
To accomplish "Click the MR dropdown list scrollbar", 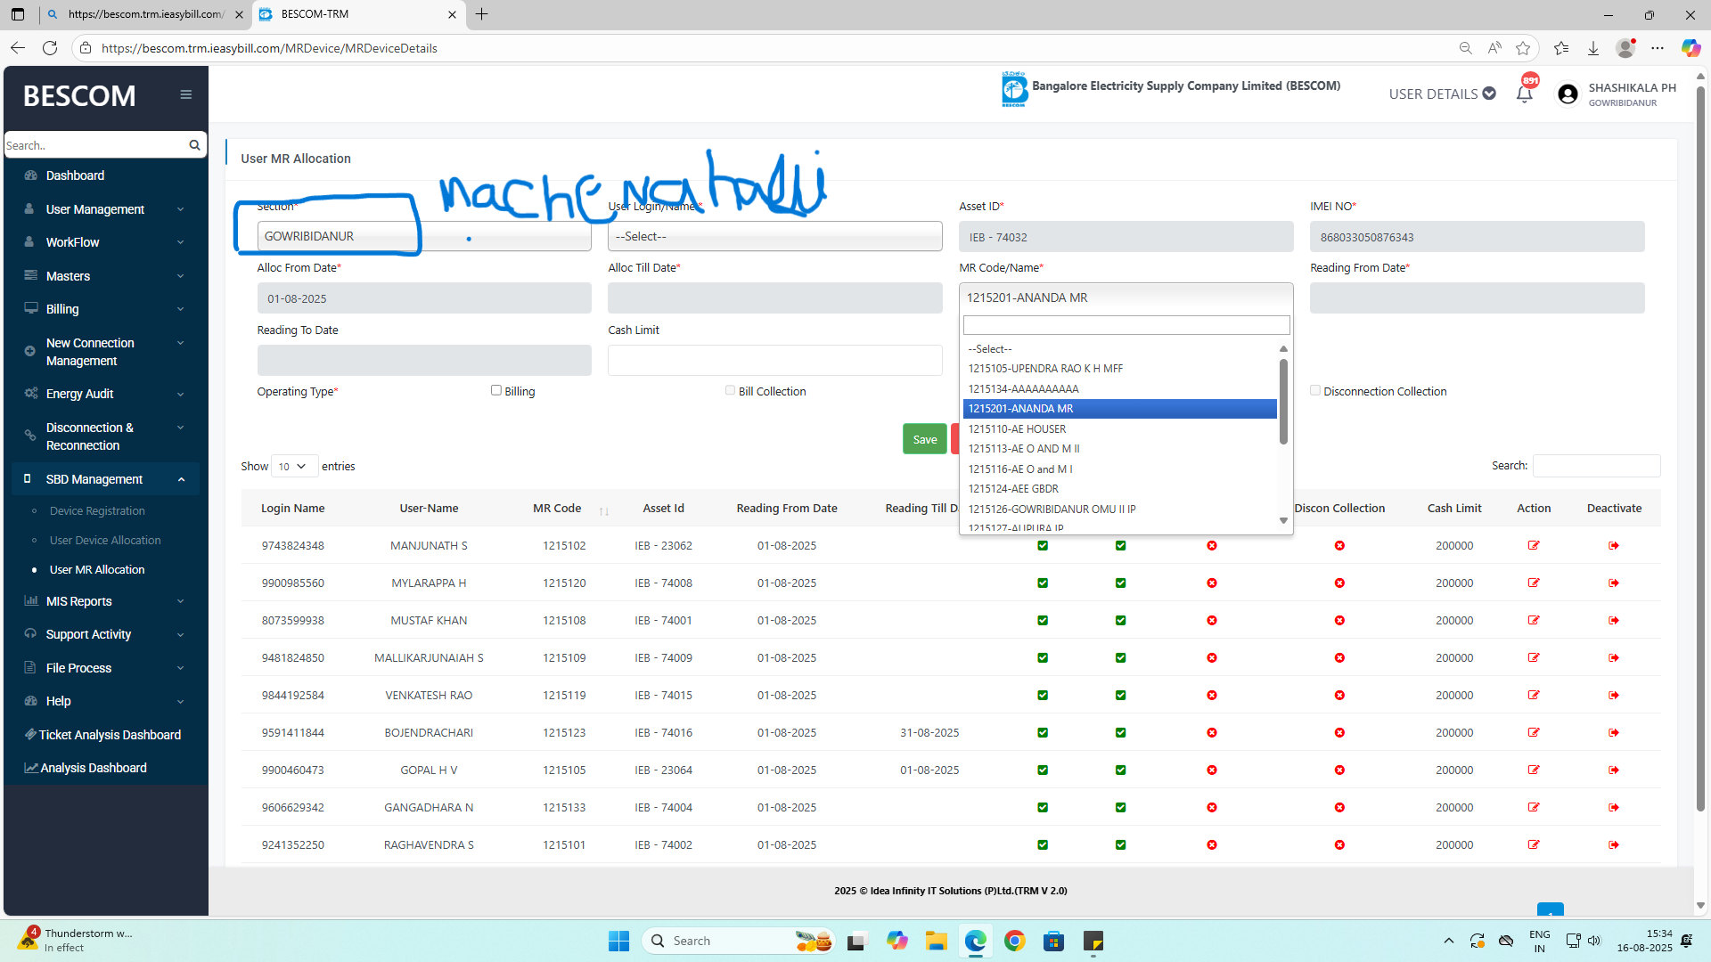I will 1283,401.
